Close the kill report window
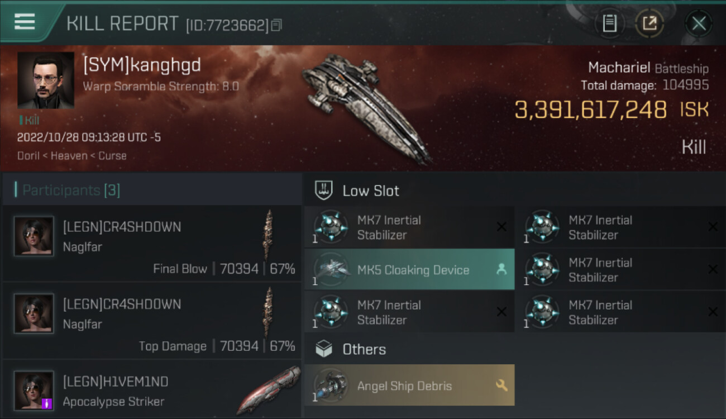Image resolution: width=726 pixels, height=419 pixels. [699, 23]
